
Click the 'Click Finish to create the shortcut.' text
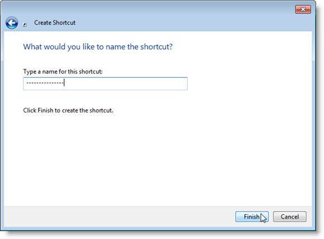point(68,110)
